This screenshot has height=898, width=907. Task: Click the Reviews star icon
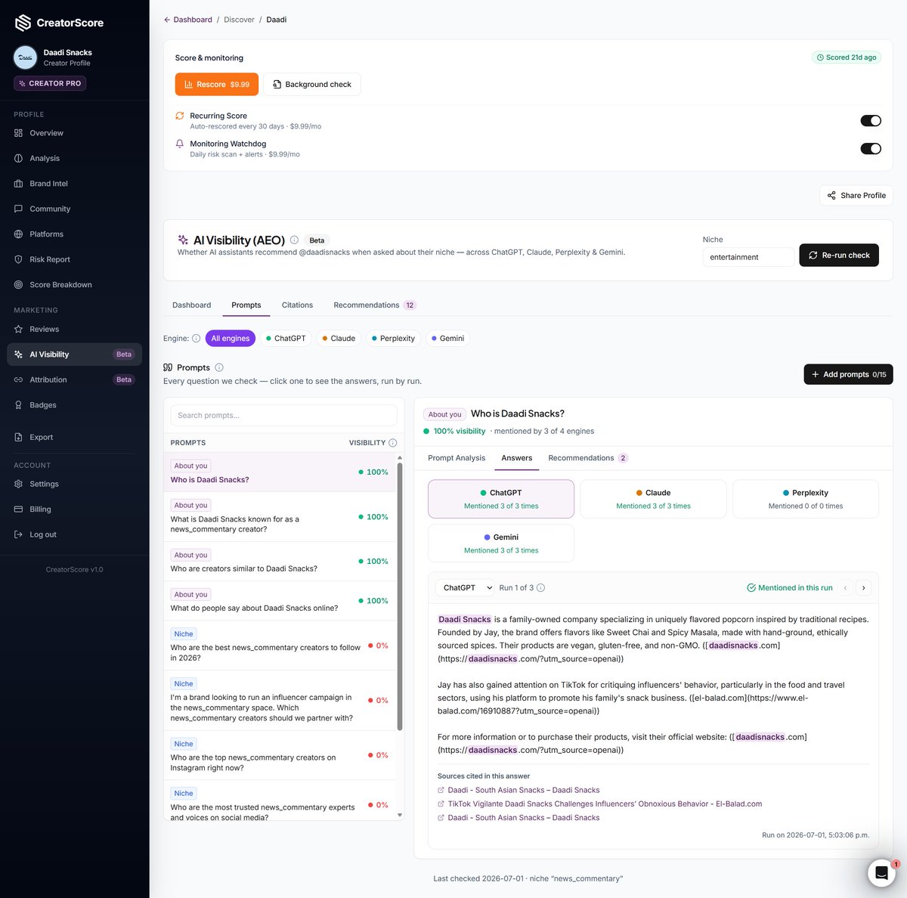[x=18, y=329]
